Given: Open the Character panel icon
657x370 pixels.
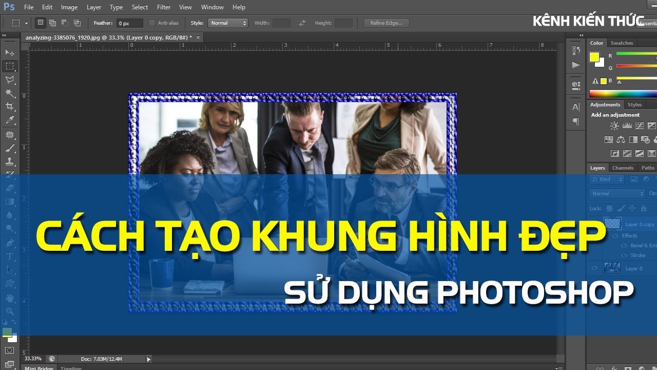Looking at the screenshot, I should pyautogui.click(x=576, y=107).
